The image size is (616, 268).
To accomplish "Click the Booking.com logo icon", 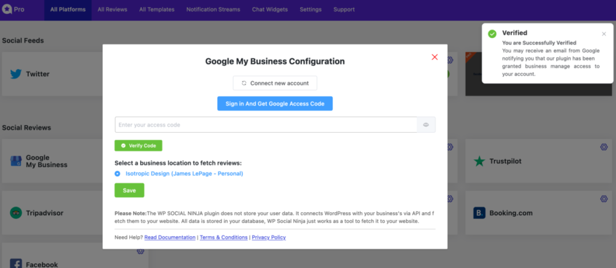I will point(479,213).
